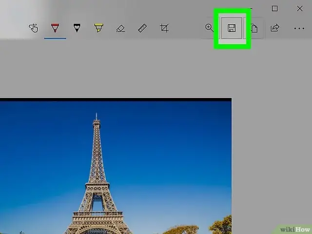Select the Eraser tool
This screenshot has width=312, height=234.
[120, 28]
